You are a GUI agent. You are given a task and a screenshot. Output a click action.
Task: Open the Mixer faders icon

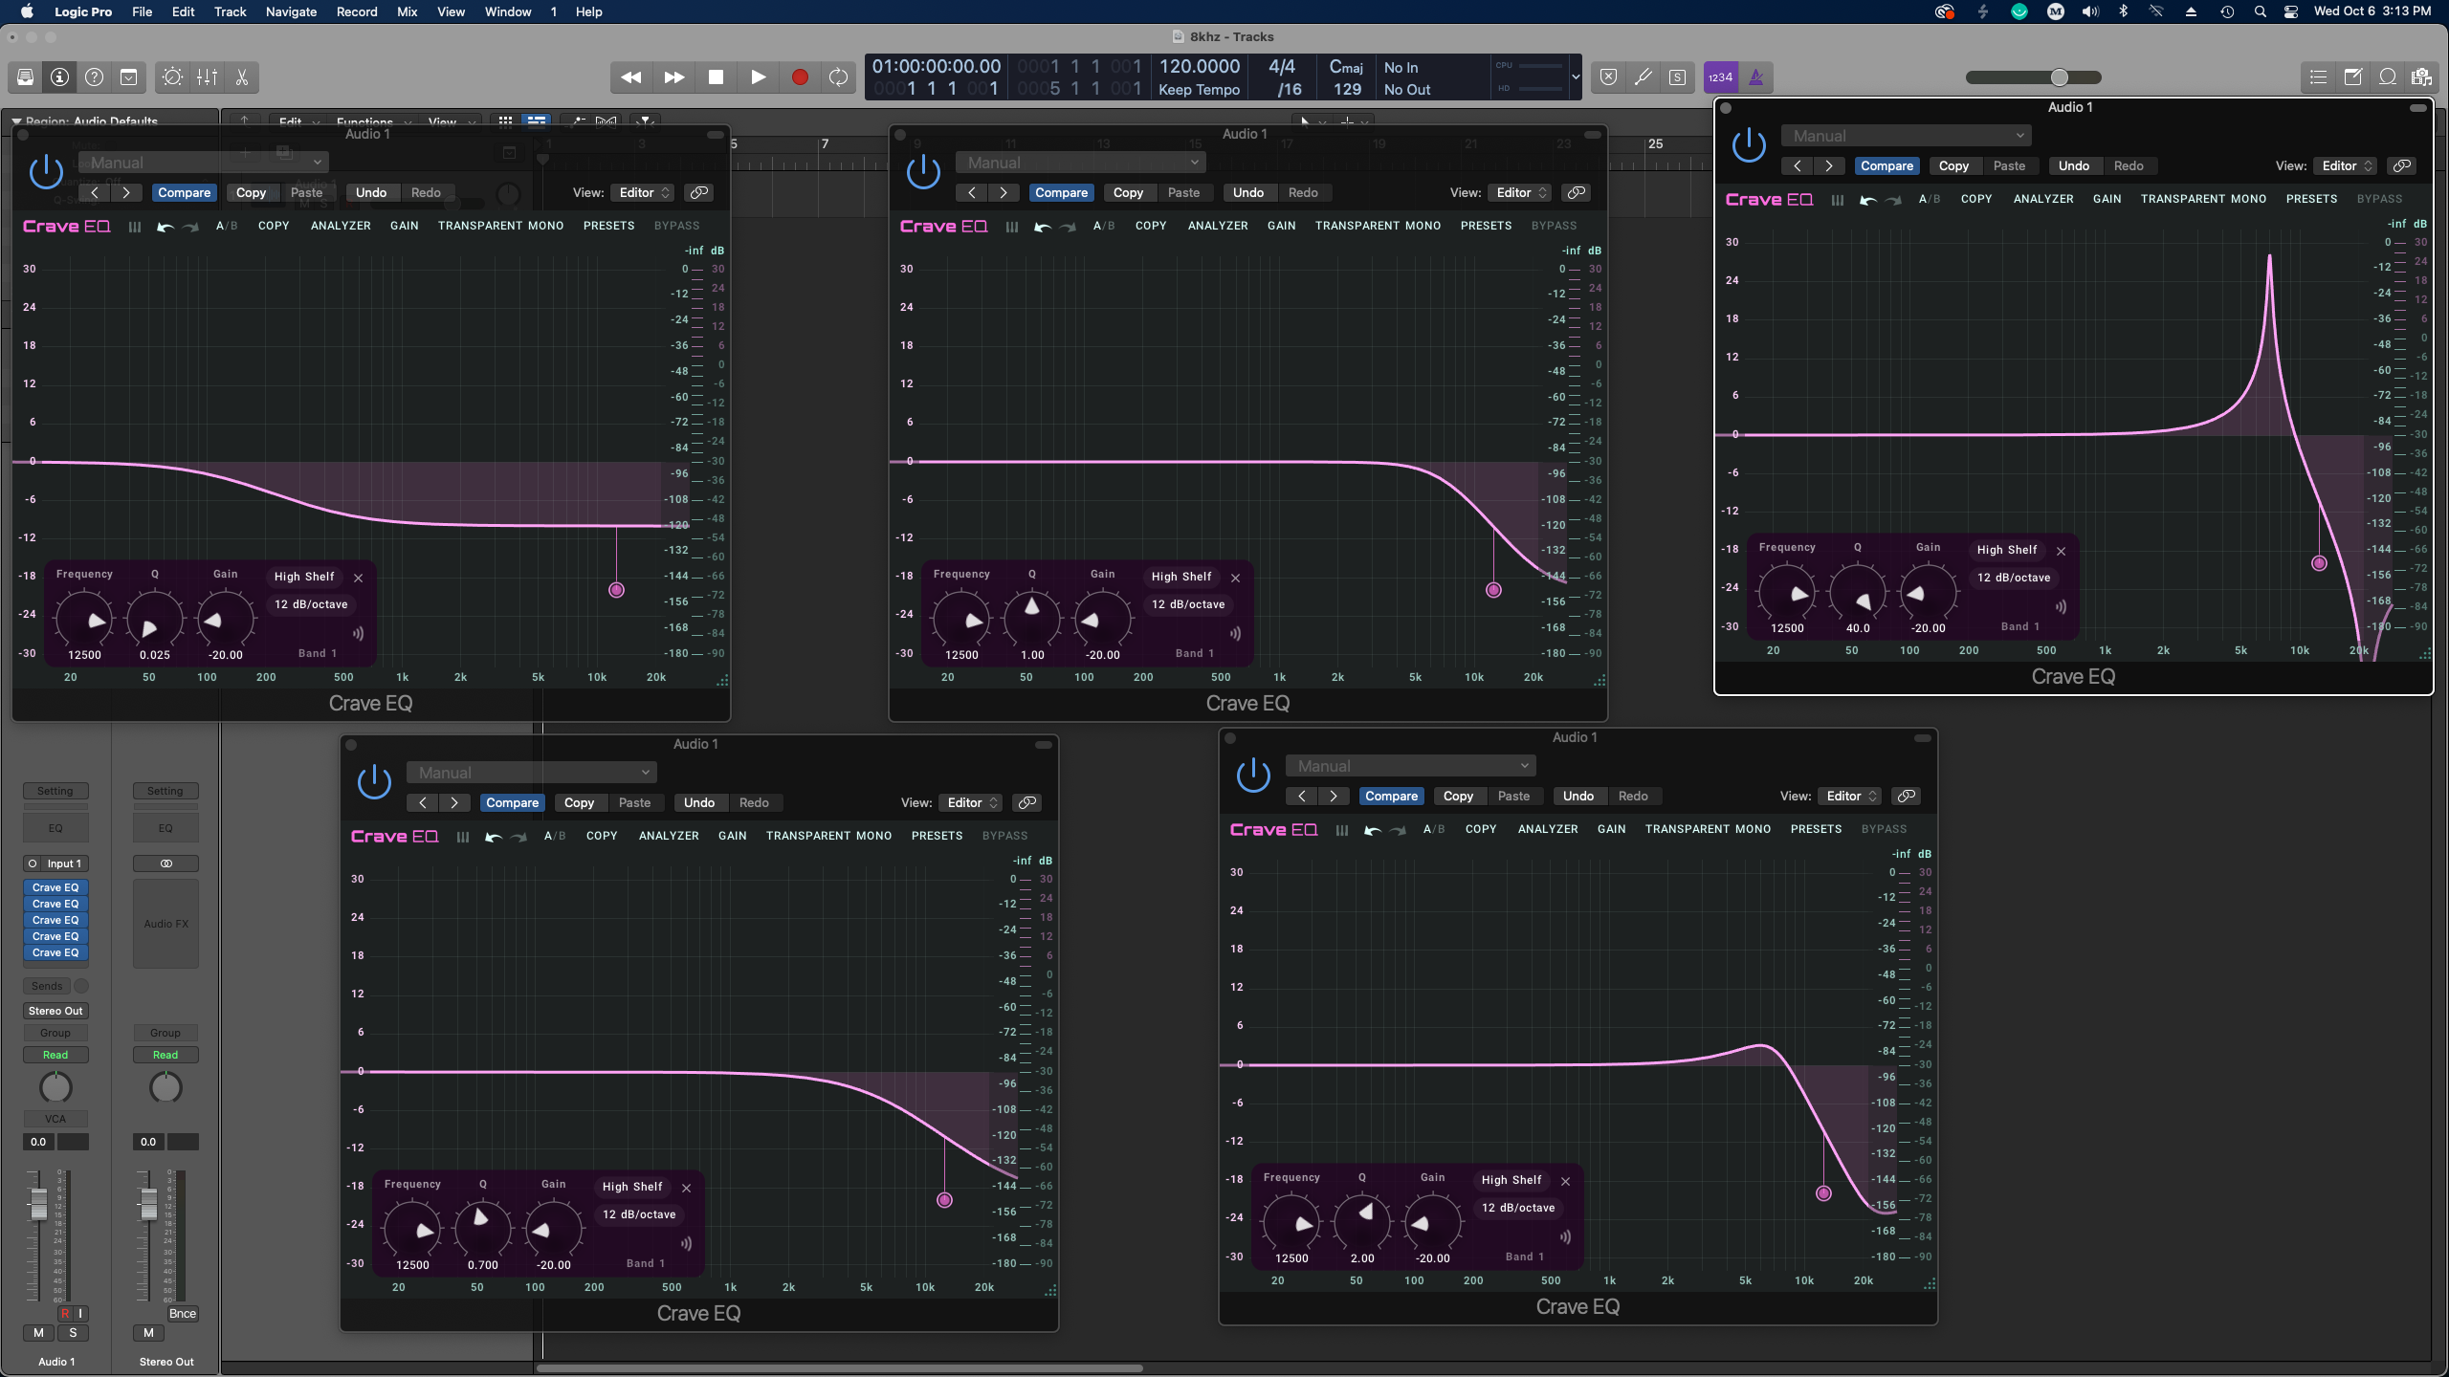point(208,77)
